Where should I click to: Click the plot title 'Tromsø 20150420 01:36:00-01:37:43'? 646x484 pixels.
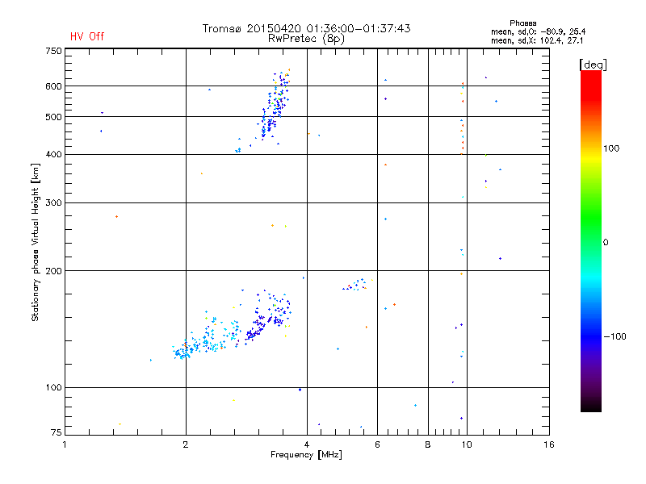point(306,28)
